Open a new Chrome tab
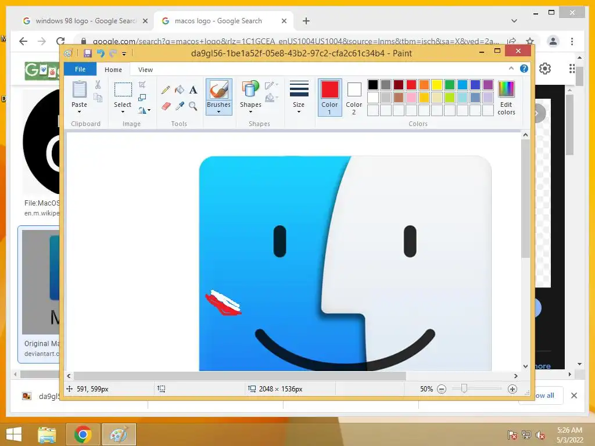Viewport: 595px width, 446px height. point(306,21)
